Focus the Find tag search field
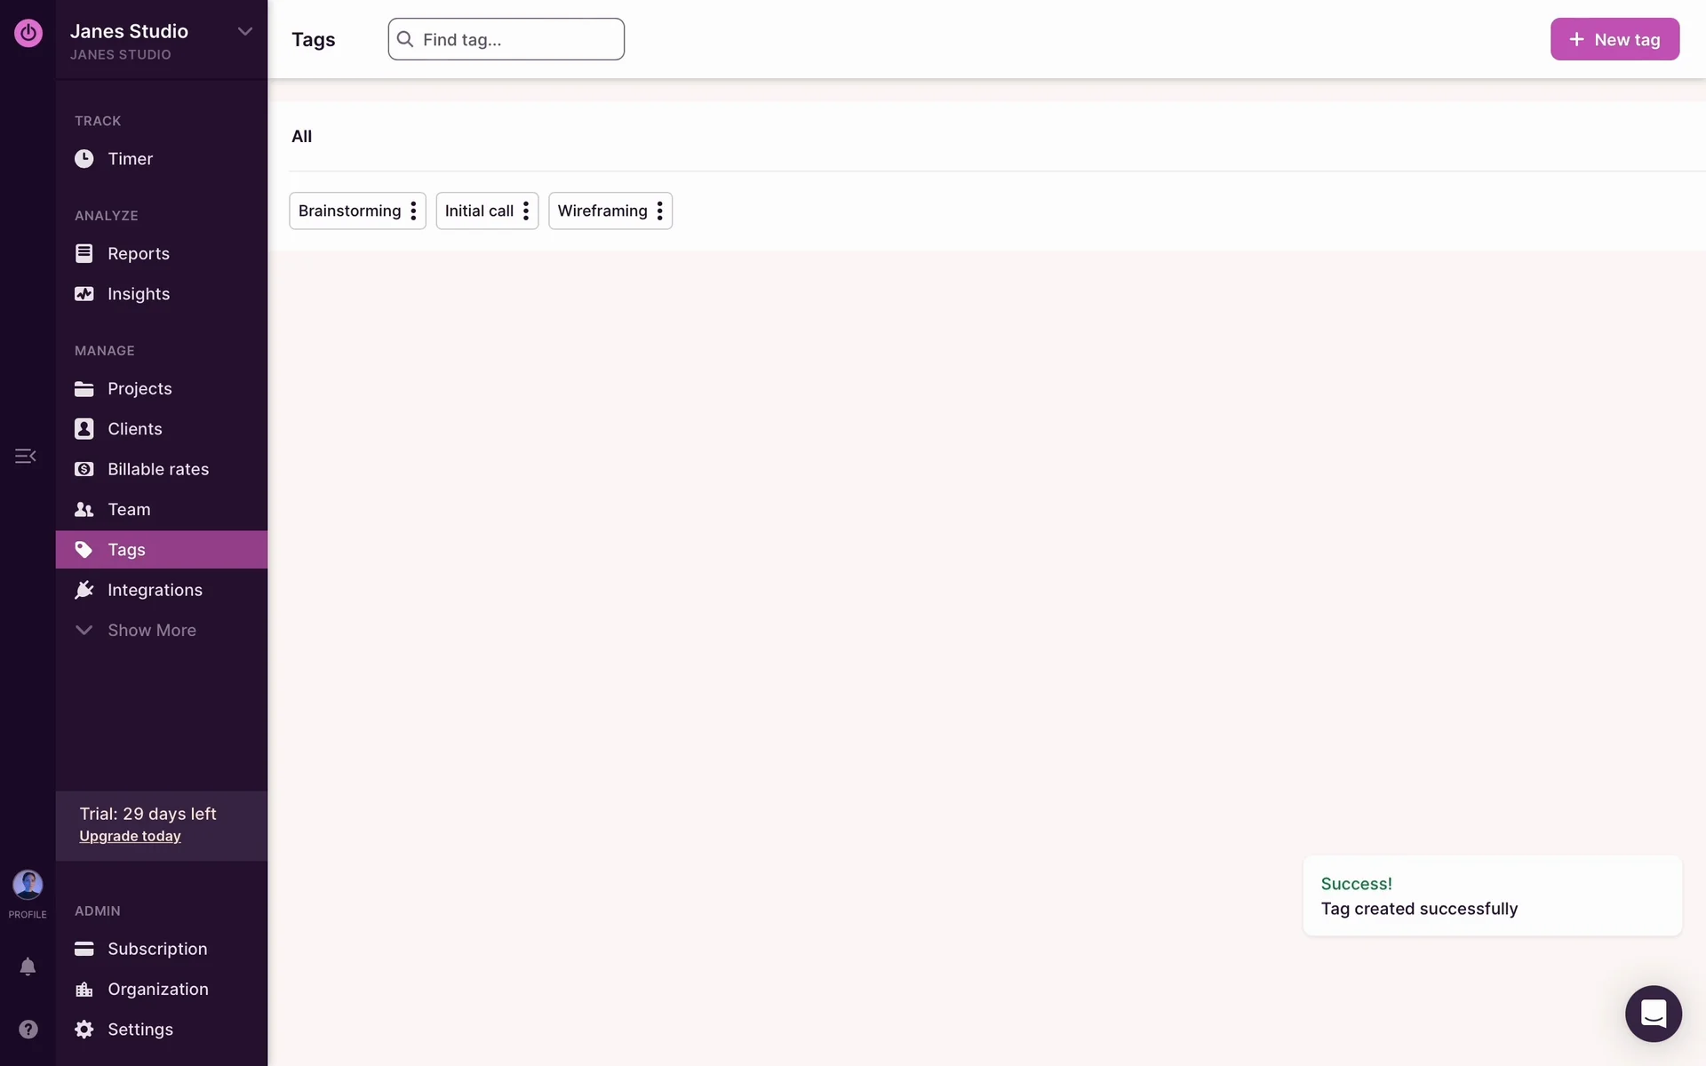The width and height of the screenshot is (1706, 1066). pos(515,39)
